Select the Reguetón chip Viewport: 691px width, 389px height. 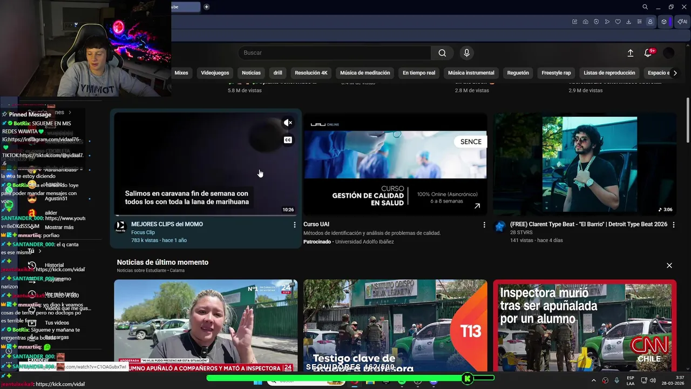pyautogui.click(x=518, y=73)
